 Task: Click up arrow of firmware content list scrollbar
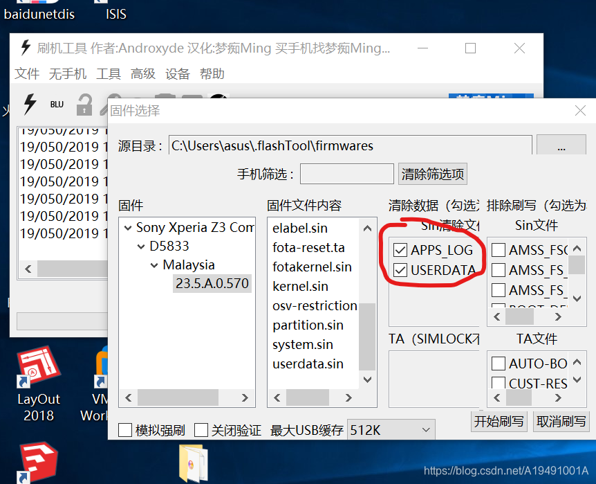(x=367, y=228)
